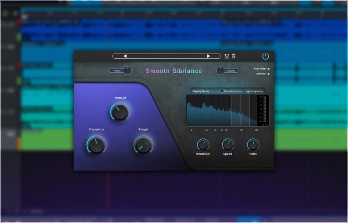Click the frequency spectrum display

(222, 110)
